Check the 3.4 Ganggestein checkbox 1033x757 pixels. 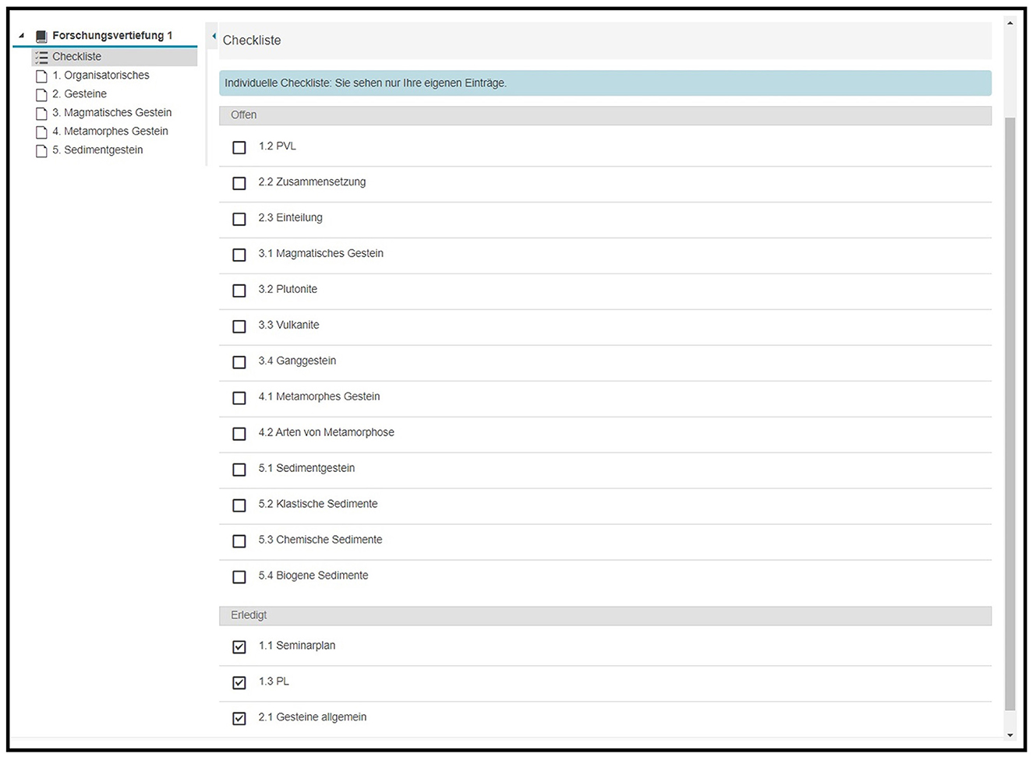point(239,362)
